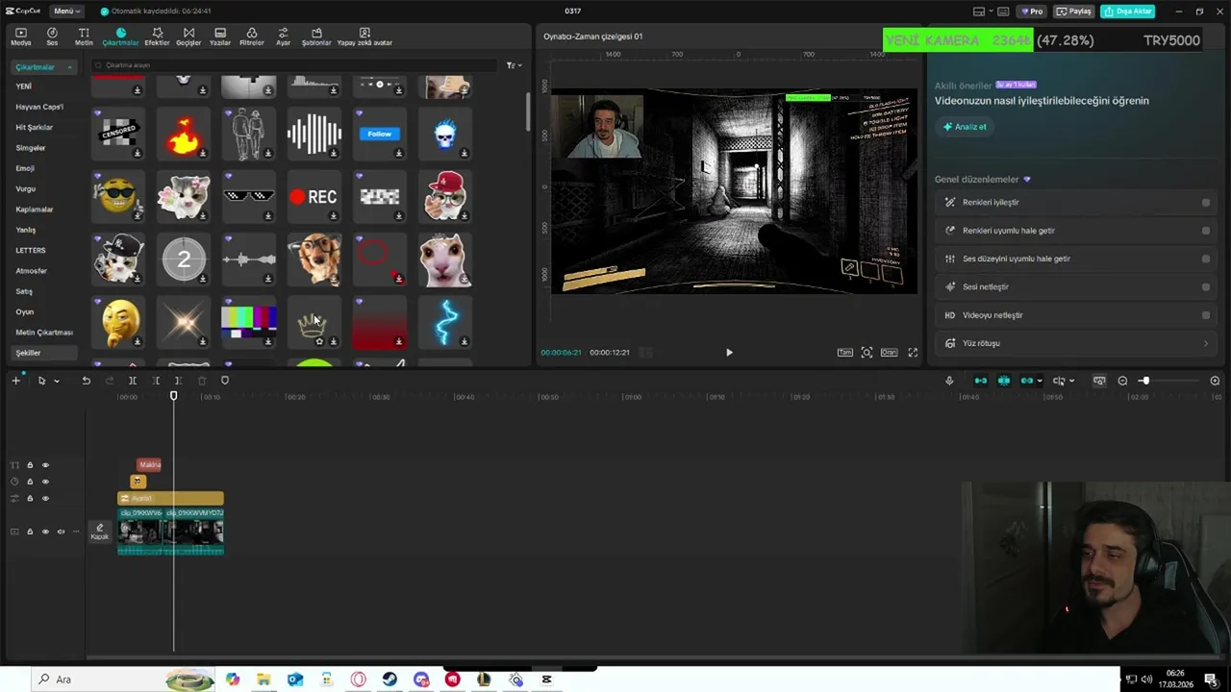Toggle Videoyu netleştir option
This screenshot has height=692, width=1231.
[x=1206, y=315]
